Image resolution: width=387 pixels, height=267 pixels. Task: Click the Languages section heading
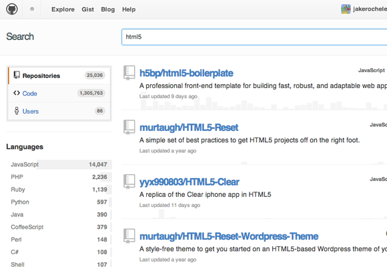coord(25,147)
